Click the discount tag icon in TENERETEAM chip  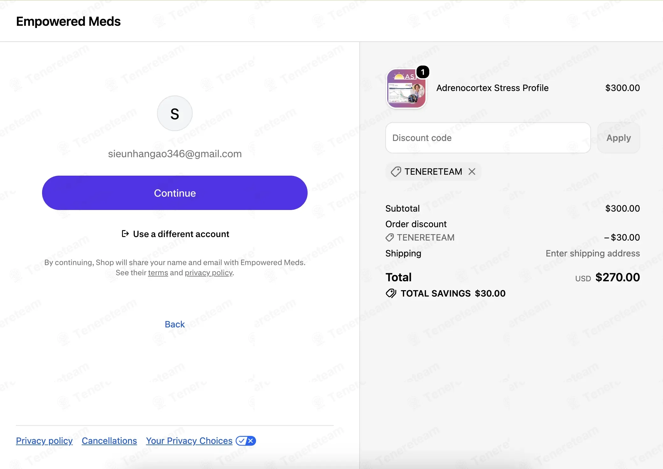[396, 172]
